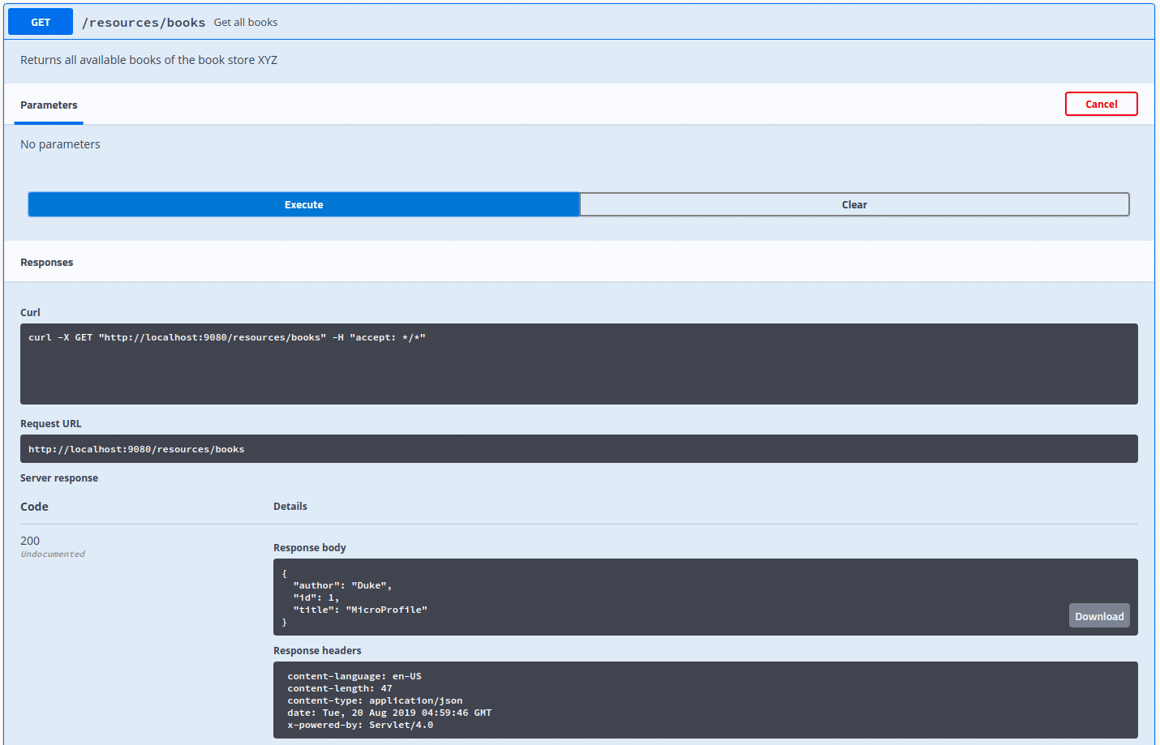1160x745 pixels.
Task: Select the Parameters tab
Action: (49, 105)
